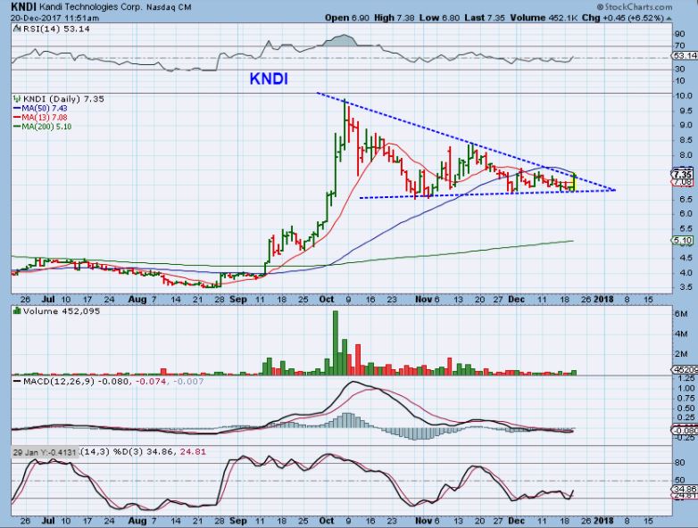Click the 2018 label on bottom date axis
698x528 pixels.
pyautogui.click(x=603, y=521)
